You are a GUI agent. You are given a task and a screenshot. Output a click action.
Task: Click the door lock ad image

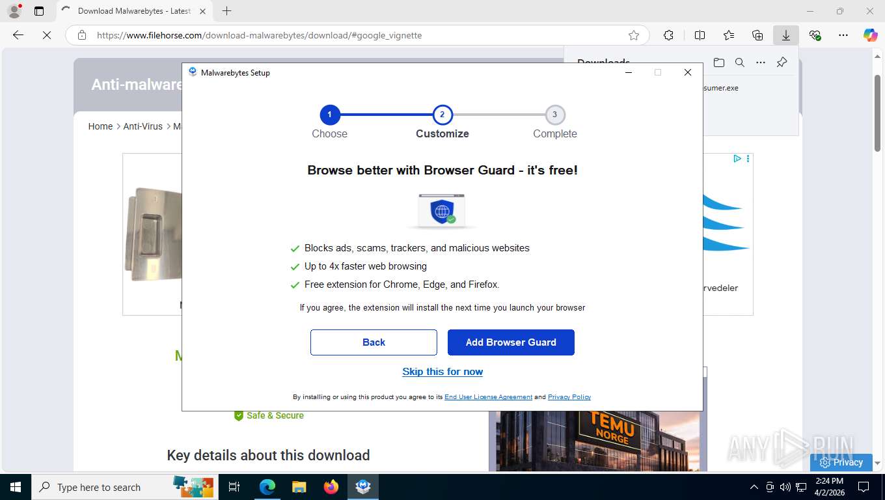point(152,234)
